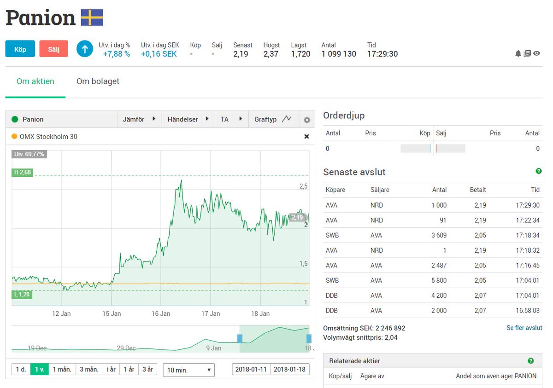Click trade row at 17:16:45

tap(433, 266)
